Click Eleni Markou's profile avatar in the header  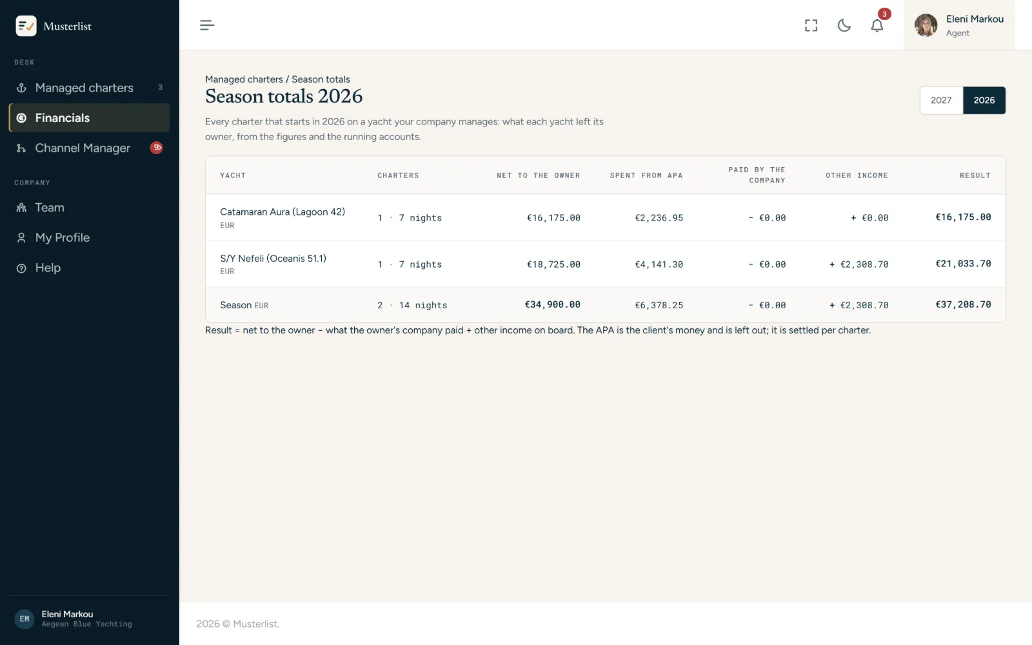926,25
